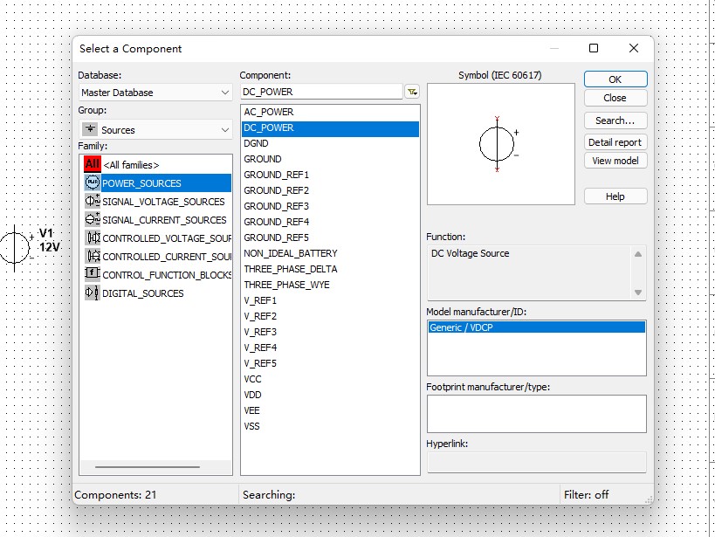715x537 pixels.
Task: Pick the SIGNAL_CURRENT_SOURCES family icon
Action: tap(93, 219)
